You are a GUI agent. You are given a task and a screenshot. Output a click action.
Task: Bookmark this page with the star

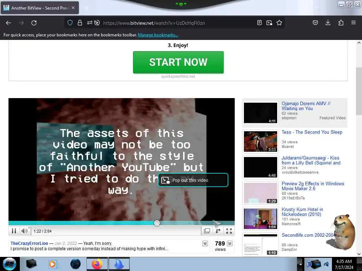(279, 23)
